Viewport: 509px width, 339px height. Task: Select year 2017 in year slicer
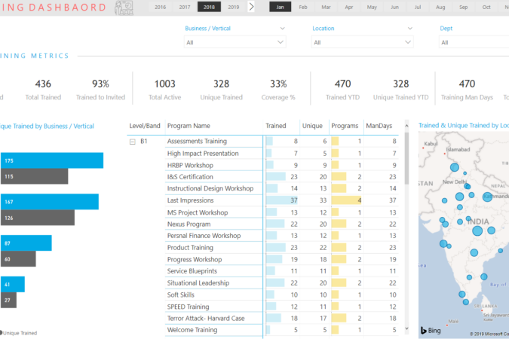coord(185,7)
